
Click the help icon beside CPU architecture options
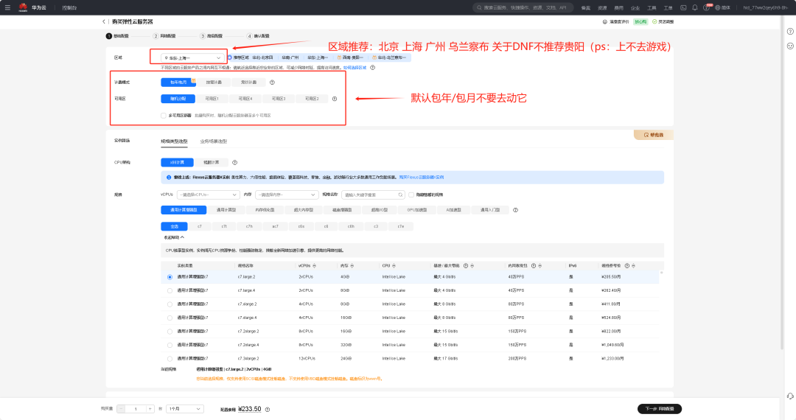point(234,162)
